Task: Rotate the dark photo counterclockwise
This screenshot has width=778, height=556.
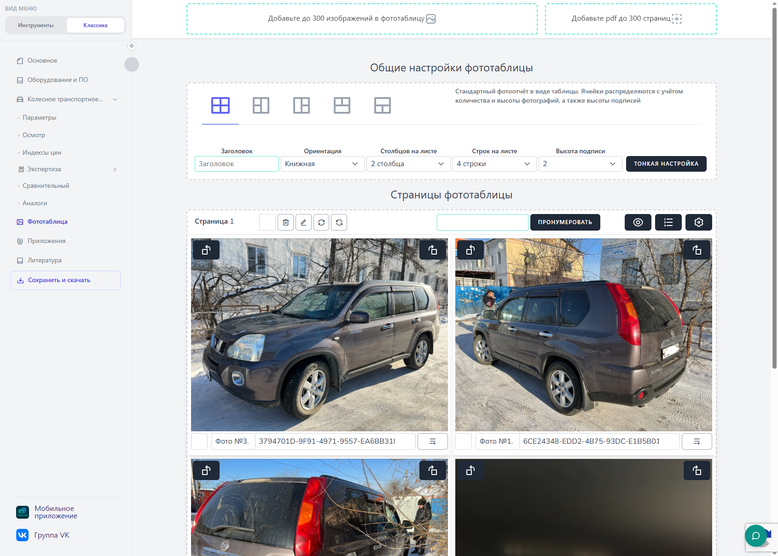Action: [470, 470]
